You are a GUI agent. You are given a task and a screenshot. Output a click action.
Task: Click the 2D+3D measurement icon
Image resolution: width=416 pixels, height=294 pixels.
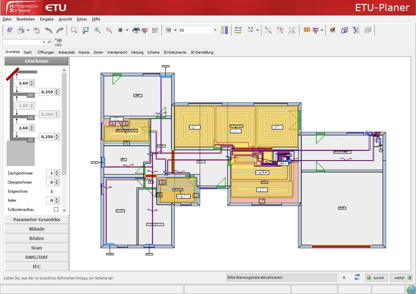(x=238, y=30)
